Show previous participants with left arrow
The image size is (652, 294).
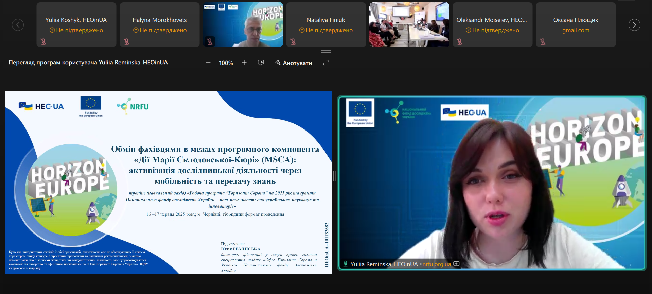pos(18,25)
